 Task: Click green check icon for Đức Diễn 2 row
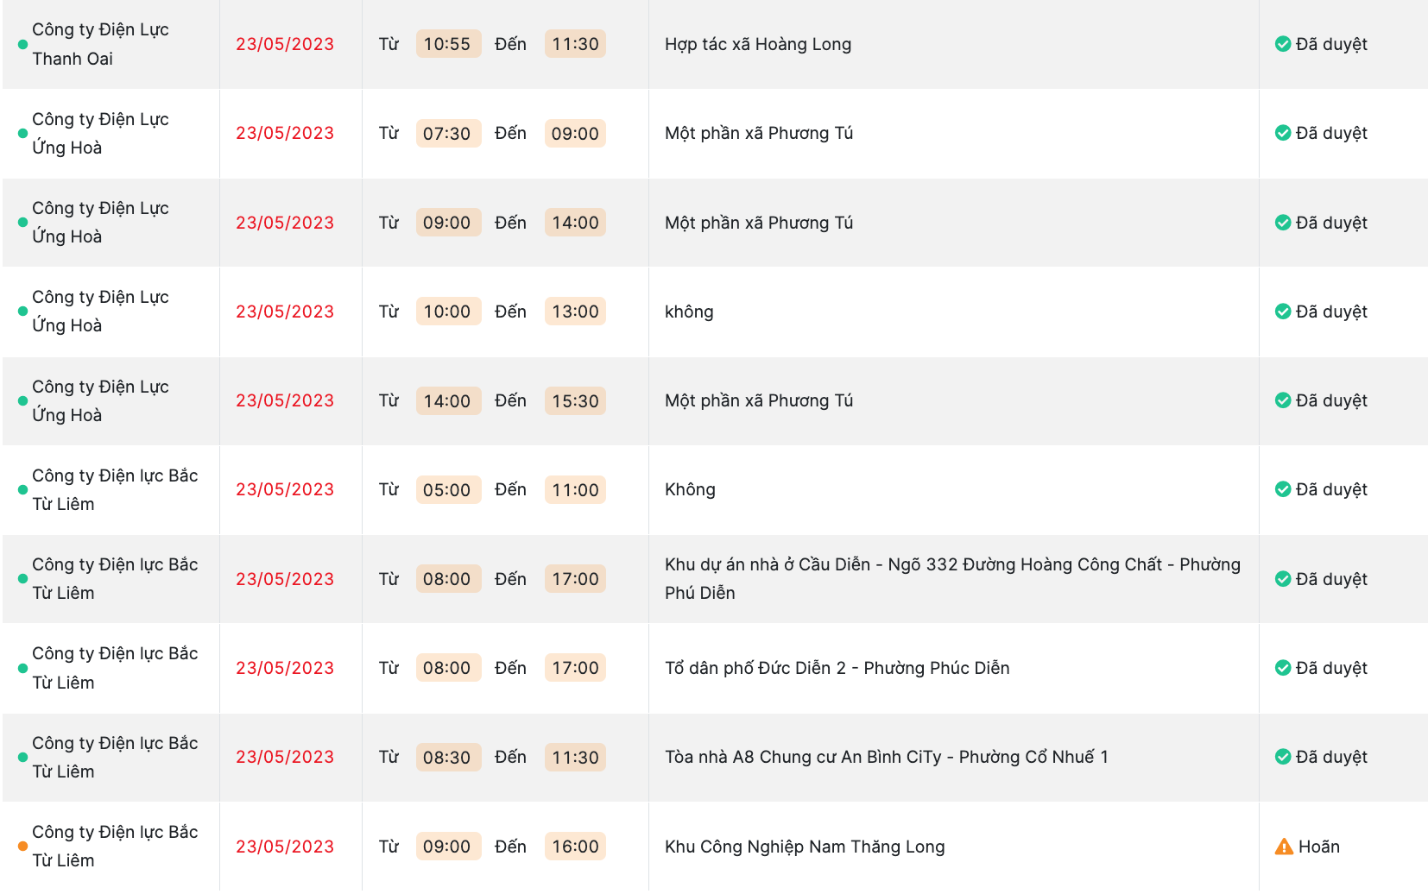click(x=1283, y=668)
